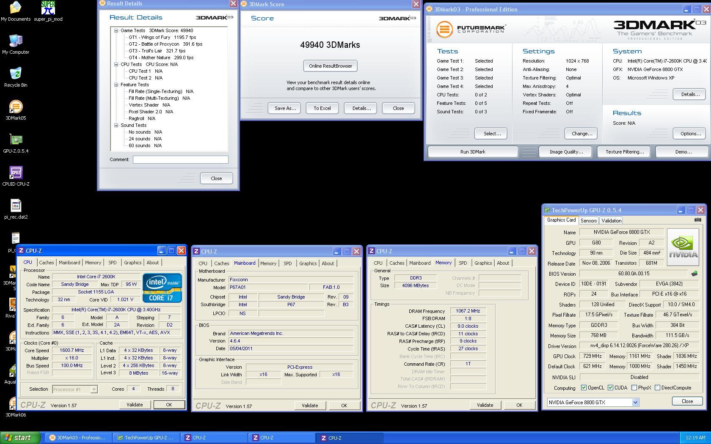Toggle the DirectCompute checkbox in GPU-Z
The image size is (711, 444).
point(657,388)
